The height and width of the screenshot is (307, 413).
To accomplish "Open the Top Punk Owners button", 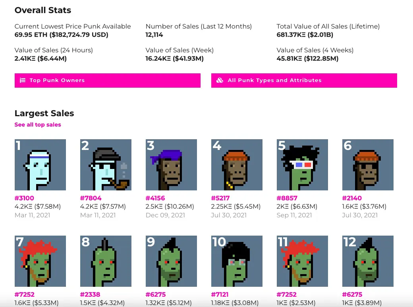I will pyautogui.click(x=108, y=81).
